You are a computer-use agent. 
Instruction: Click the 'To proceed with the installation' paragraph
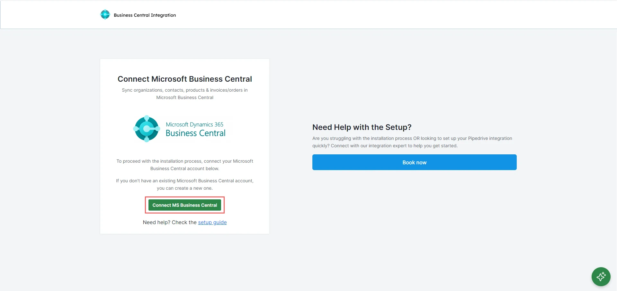coord(185,165)
